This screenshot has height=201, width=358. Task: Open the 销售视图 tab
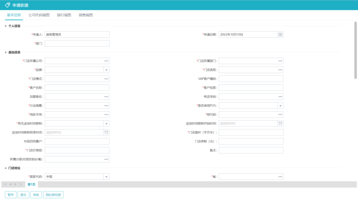[x=86, y=15]
